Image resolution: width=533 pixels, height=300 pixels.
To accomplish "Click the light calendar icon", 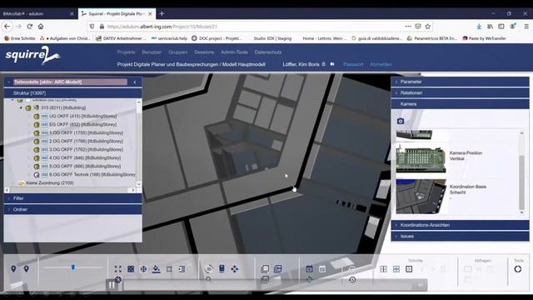I will (322, 269).
